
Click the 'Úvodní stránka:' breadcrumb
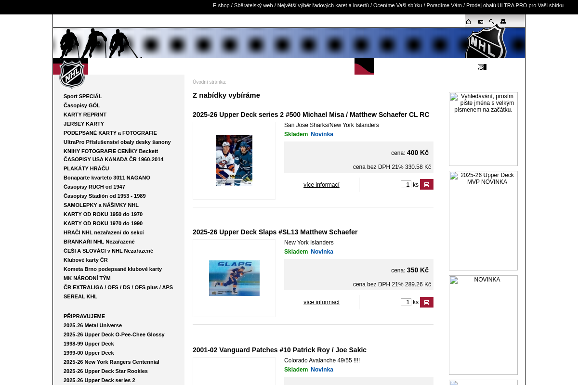point(210,82)
